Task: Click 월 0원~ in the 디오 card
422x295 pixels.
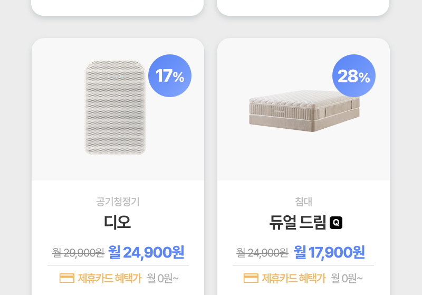Action: [x=163, y=278]
